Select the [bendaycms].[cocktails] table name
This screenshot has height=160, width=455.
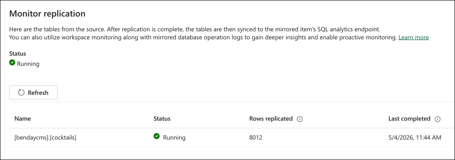coord(45,138)
